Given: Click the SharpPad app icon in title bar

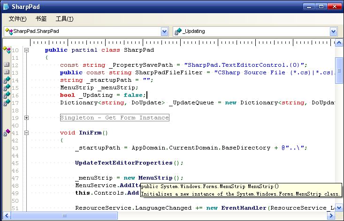Looking at the screenshot, I should 6,7.
